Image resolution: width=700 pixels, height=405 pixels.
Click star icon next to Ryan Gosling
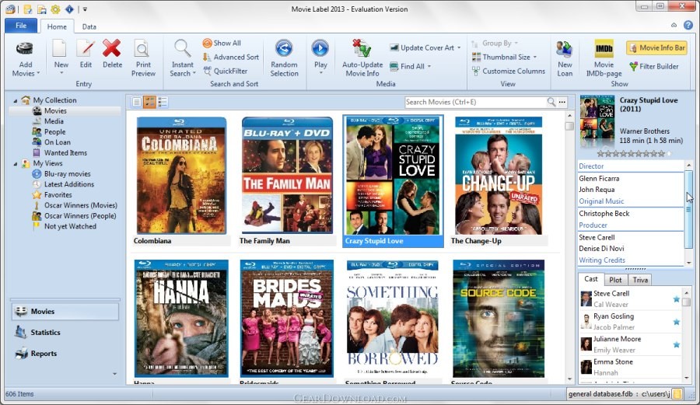(677, 322)
